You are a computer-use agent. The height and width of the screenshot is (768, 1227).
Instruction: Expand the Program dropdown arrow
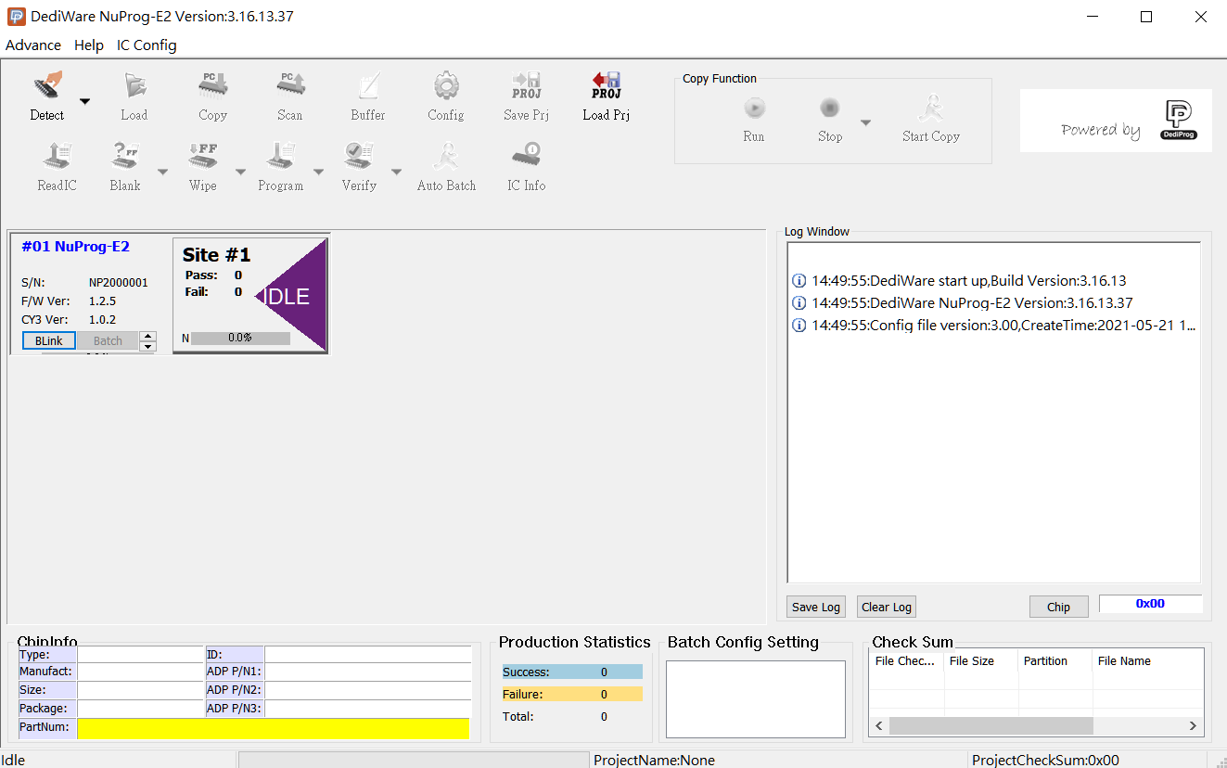point(318,172)
